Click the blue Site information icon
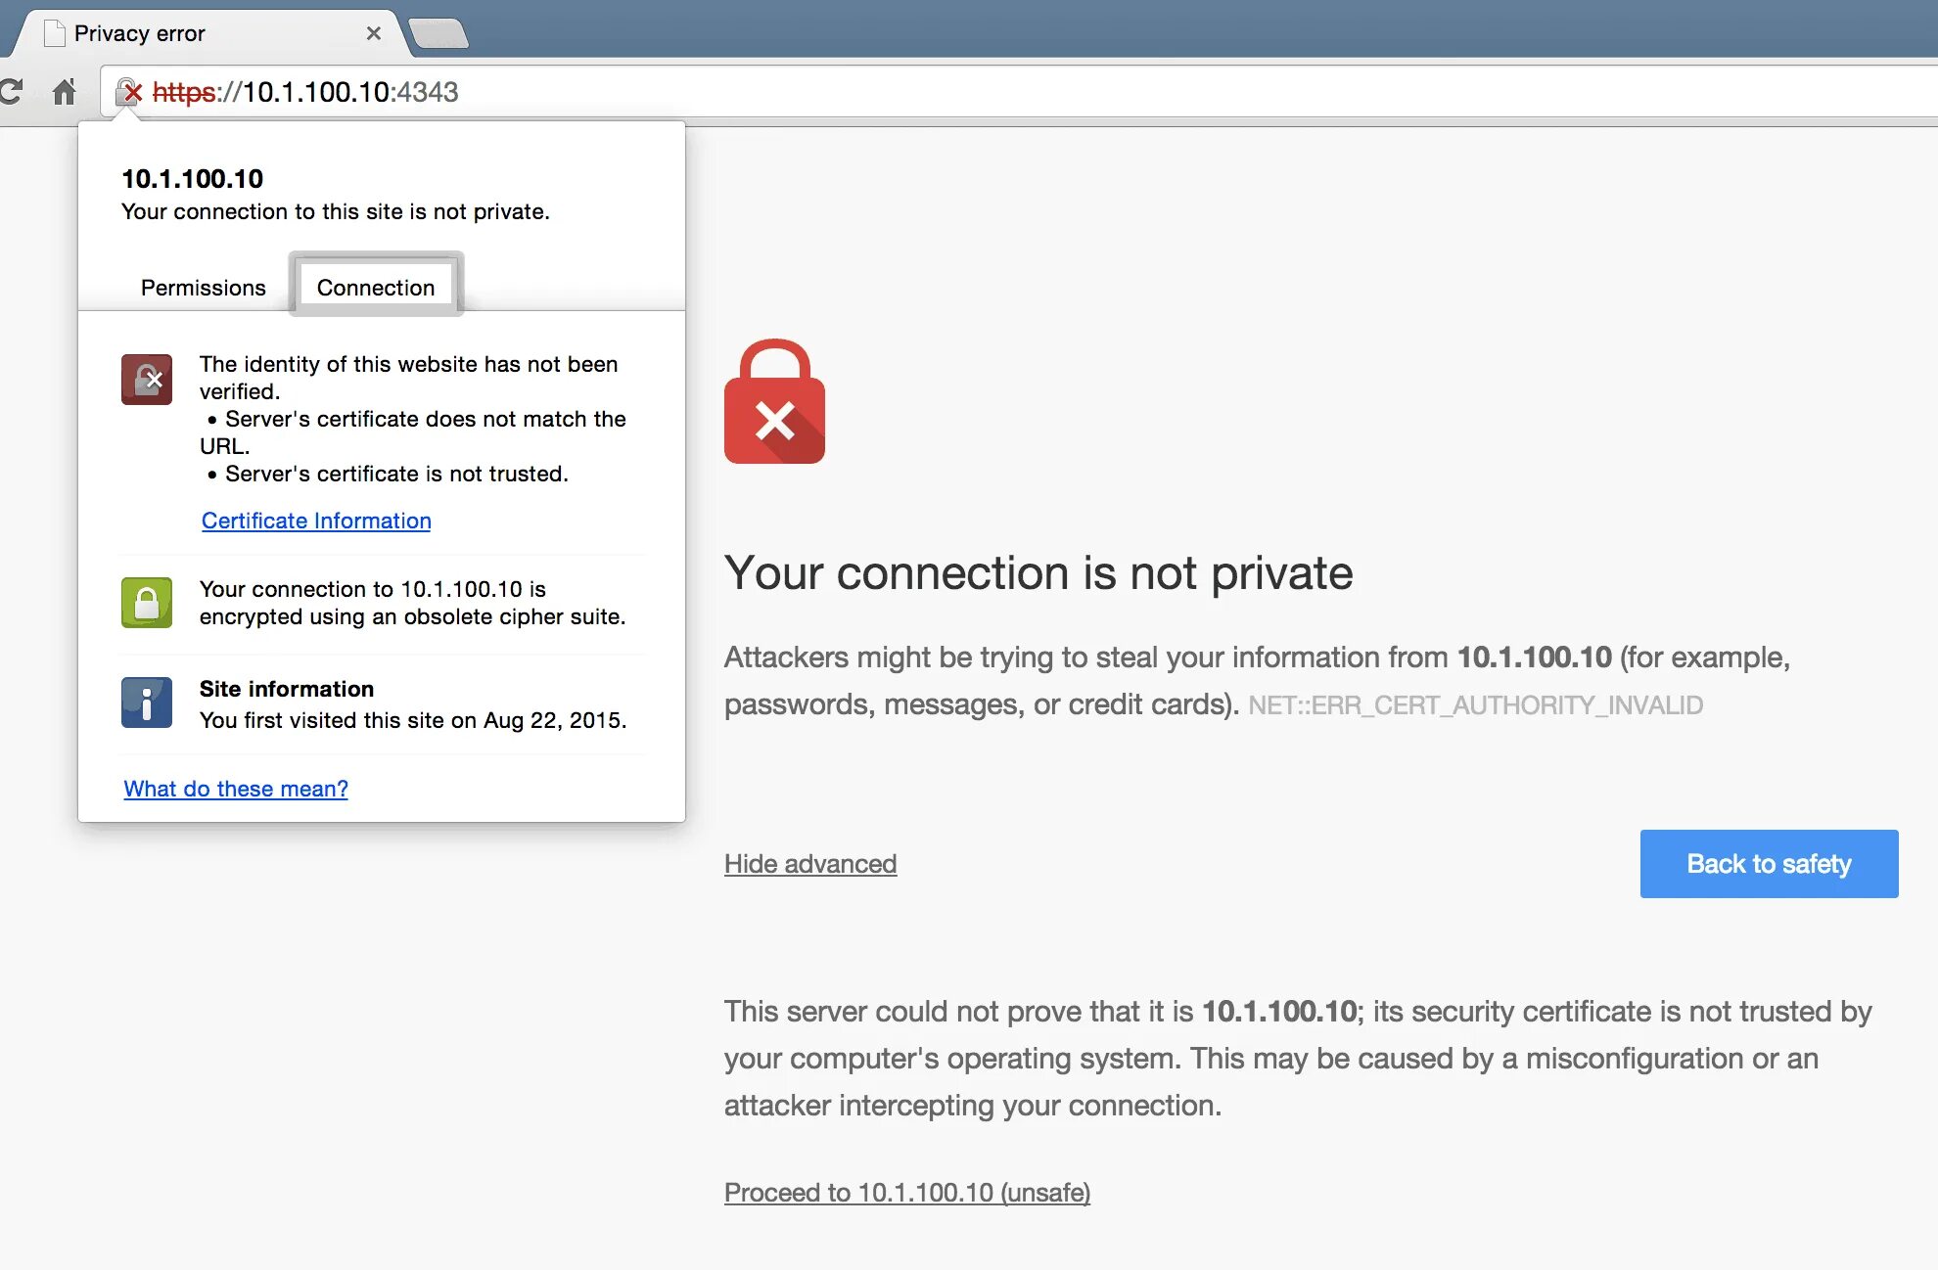The height and width of the screenshot is (1270, 1938). [147, 703]
